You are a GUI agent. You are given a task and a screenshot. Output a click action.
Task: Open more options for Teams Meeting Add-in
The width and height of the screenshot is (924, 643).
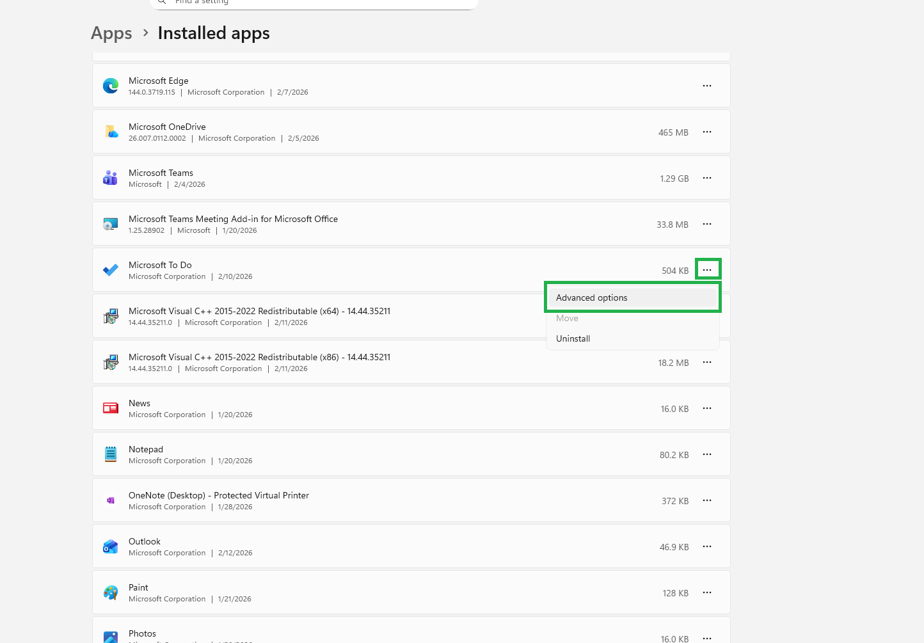pyautogui.click(x=707, y=224)
